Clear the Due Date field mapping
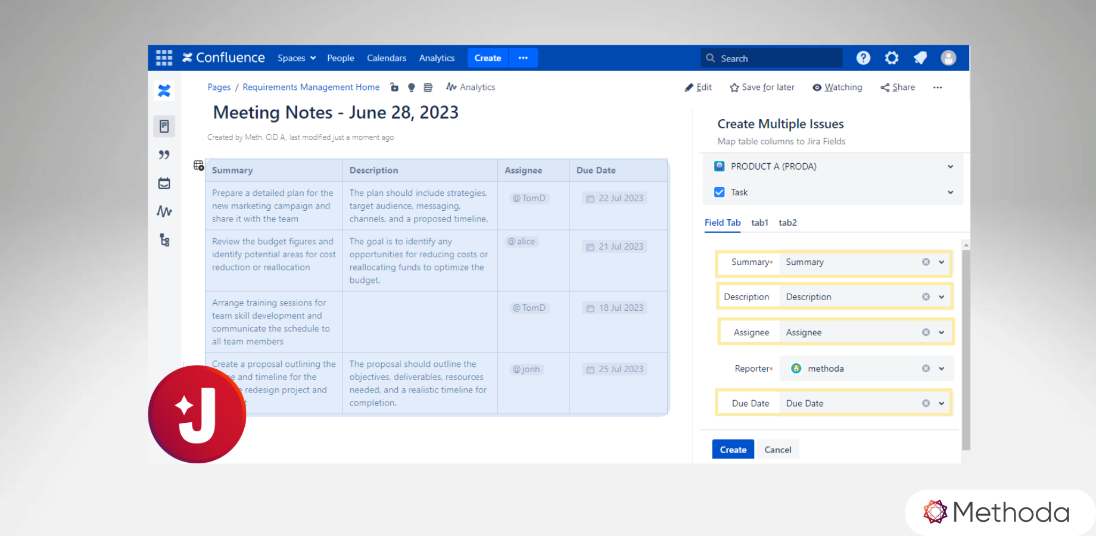Image resolution: width=1096 pixels, height=536 pixels. [926, 403]
